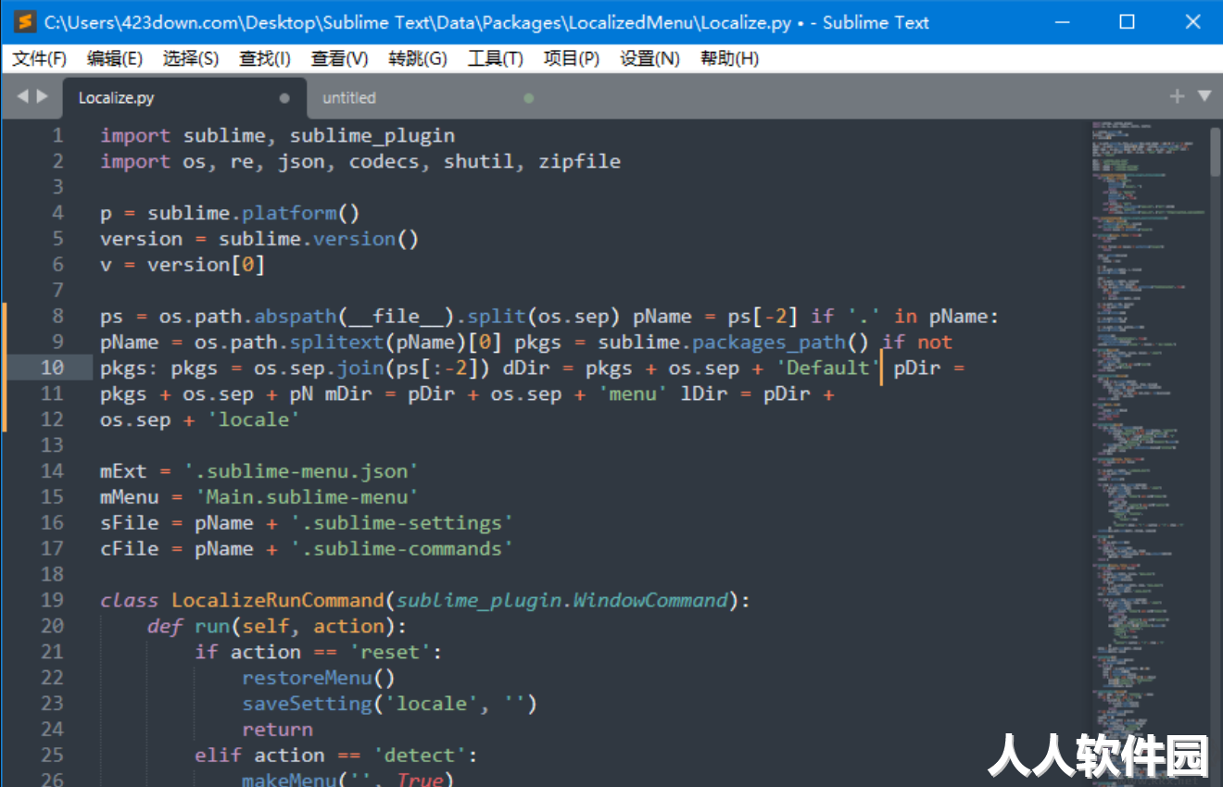The image size is (1223, 787).
Task: Click the 'return' keyword on line 24
Action: (x=278, y=730)
